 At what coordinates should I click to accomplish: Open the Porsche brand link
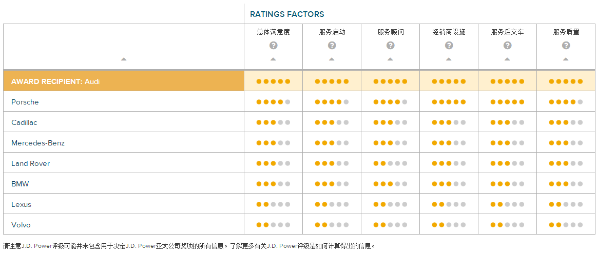coord(25,102)
